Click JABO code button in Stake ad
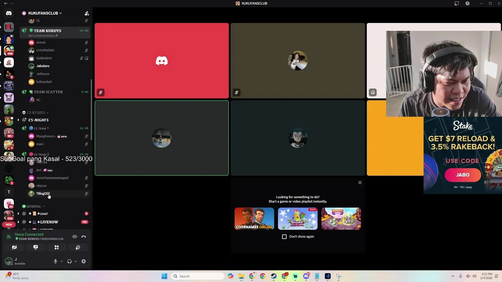The height and width of the screenshot is (282, 502). (463, 175)
